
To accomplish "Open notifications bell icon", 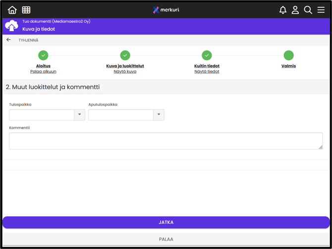I will coord(283,10).
